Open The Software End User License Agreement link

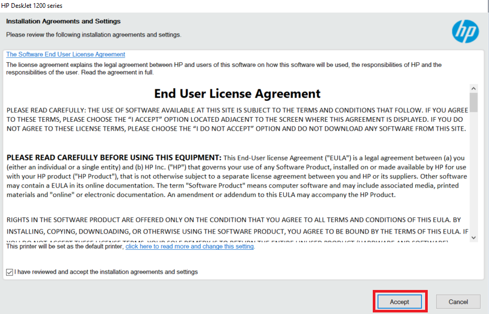65,54
